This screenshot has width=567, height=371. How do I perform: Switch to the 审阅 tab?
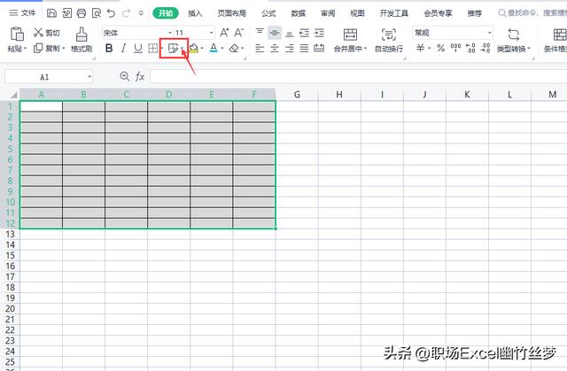pyautogui.click(x=328, y=13)
